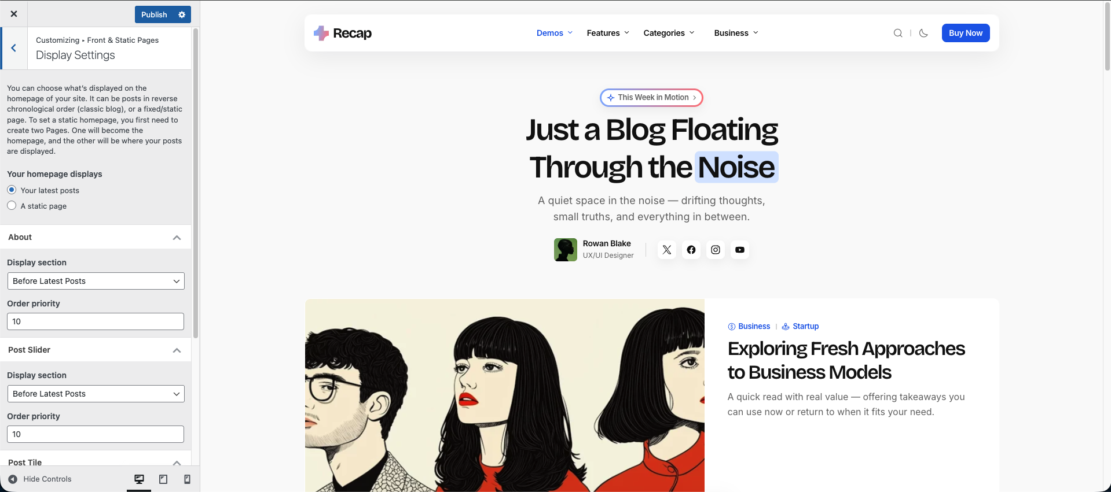Click the Buy Now button
The height and width of the screenshot is (492, 1111).
(965, 33)
